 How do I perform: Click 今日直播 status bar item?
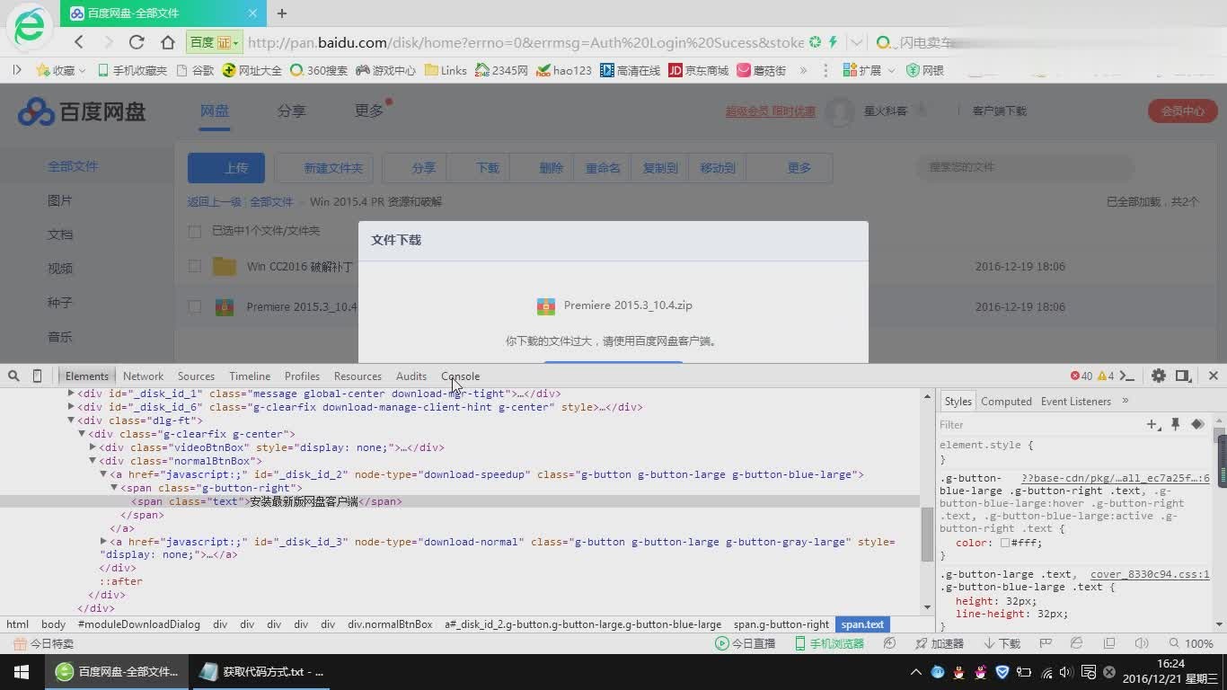(745, 643)
